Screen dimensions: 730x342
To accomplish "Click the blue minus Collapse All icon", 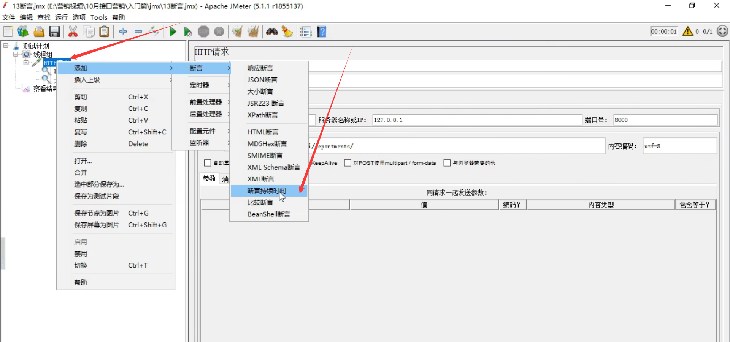I will (138, 32).
